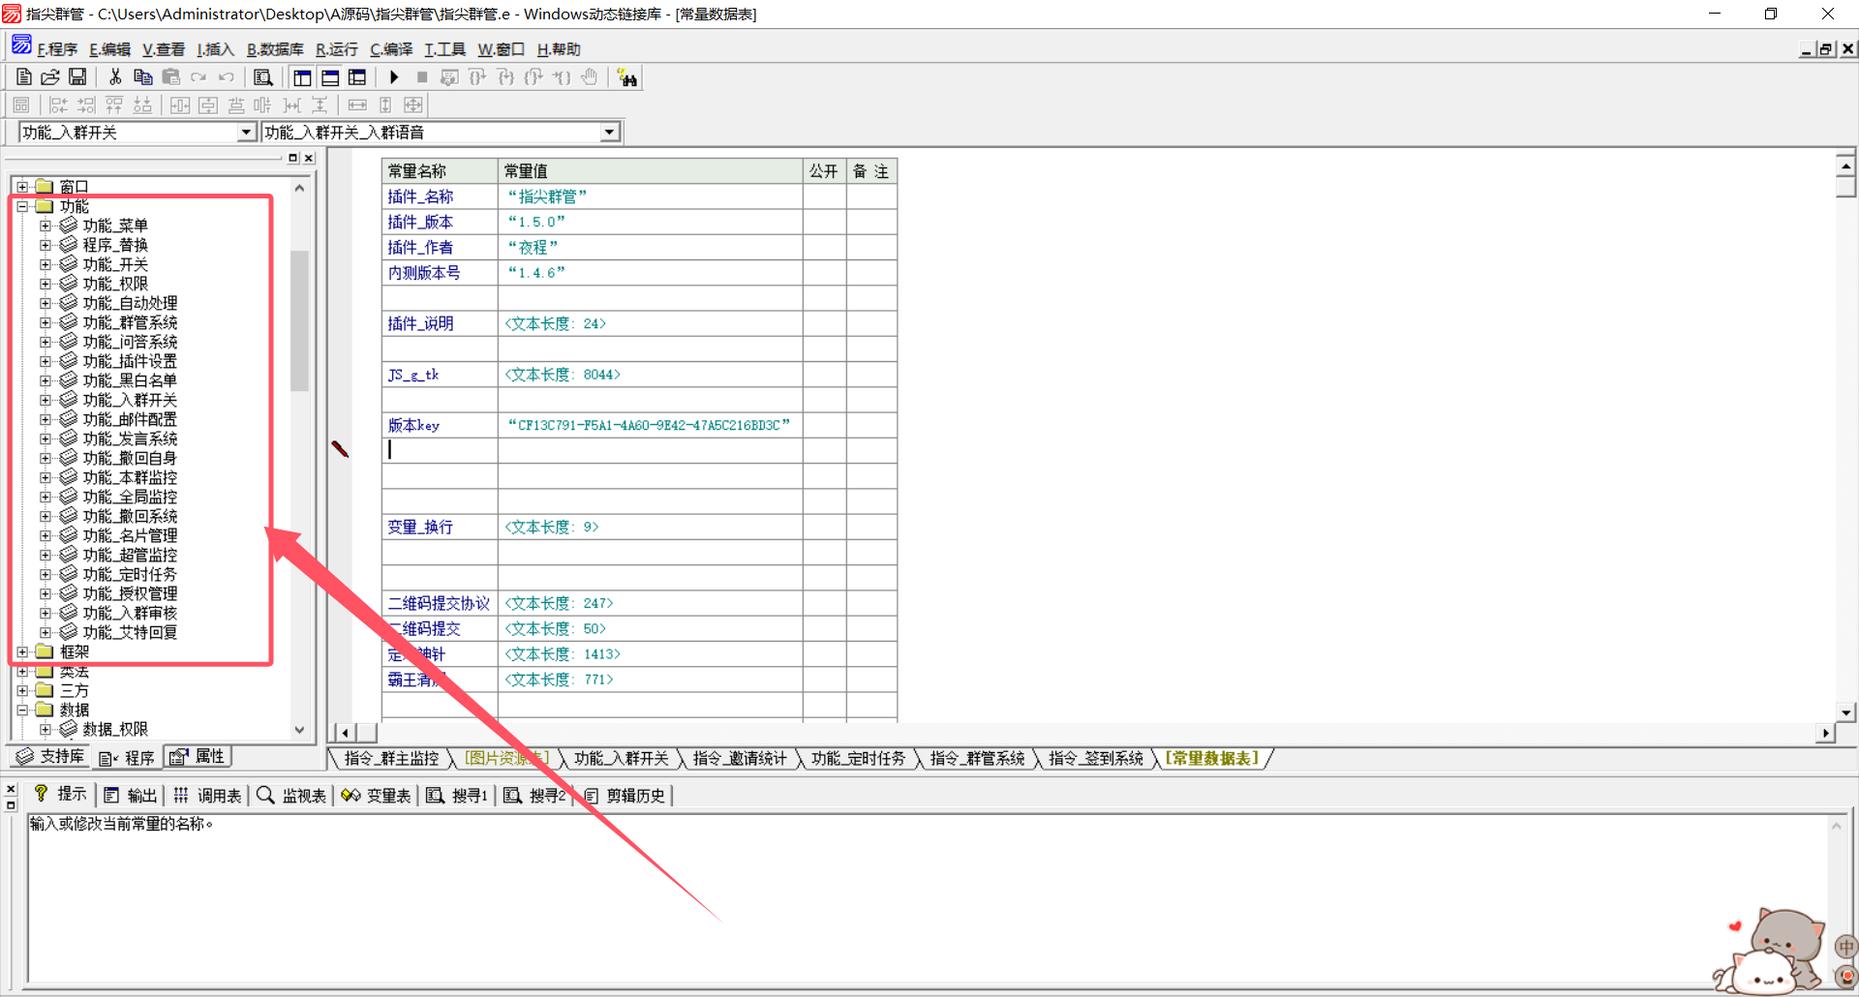Save the project with the floppy disk icon
This screenshot has width=1859, height=997.
point(77,77)
